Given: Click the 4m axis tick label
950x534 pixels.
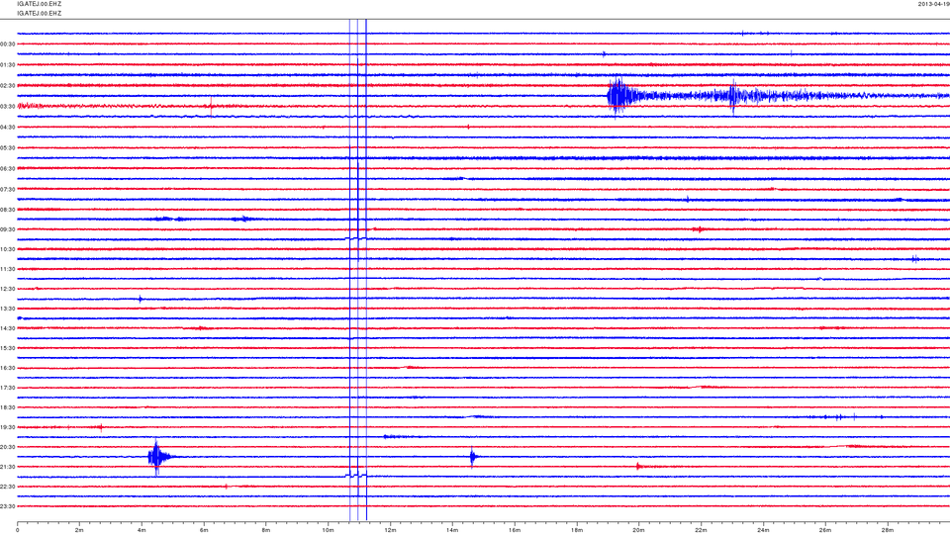Looking at the screenshot, I should (142, 530).
